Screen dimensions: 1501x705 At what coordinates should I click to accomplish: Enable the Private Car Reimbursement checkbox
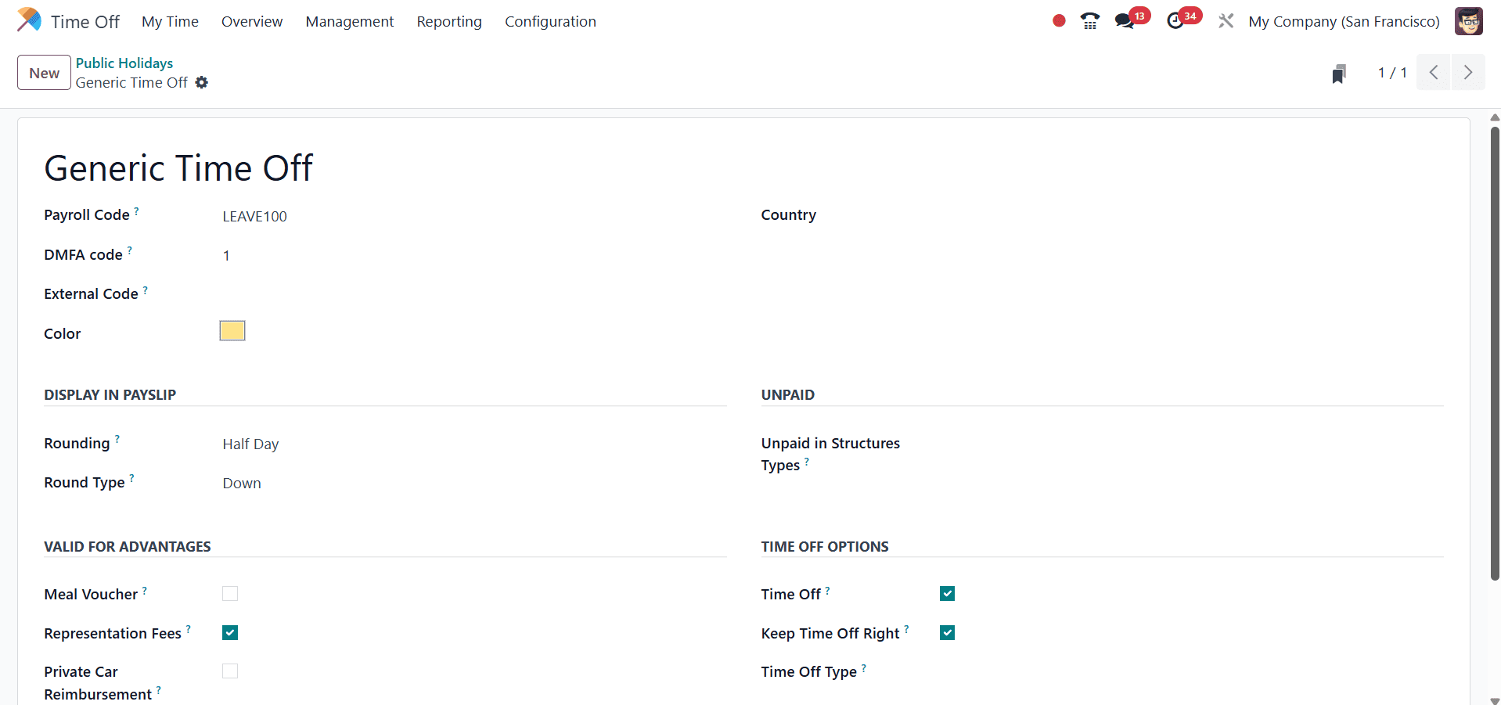click(230, 671)
